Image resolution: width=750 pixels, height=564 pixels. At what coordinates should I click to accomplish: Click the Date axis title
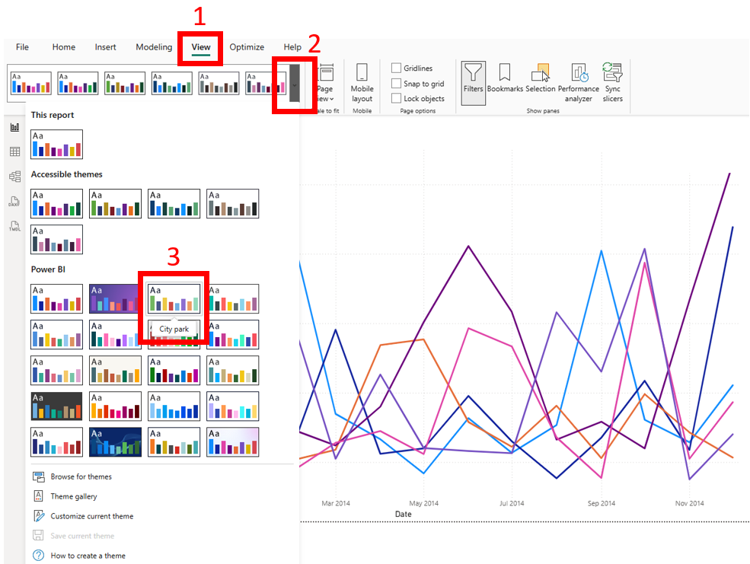(x=404, y=514)
